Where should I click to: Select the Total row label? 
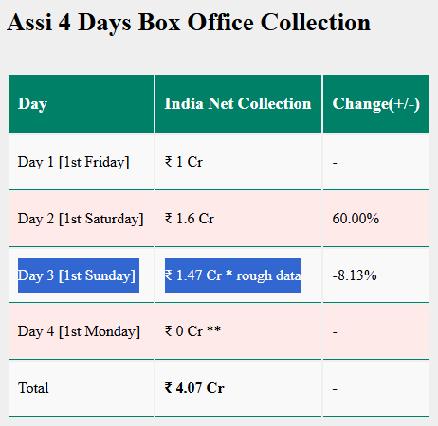tap(33, 388)
